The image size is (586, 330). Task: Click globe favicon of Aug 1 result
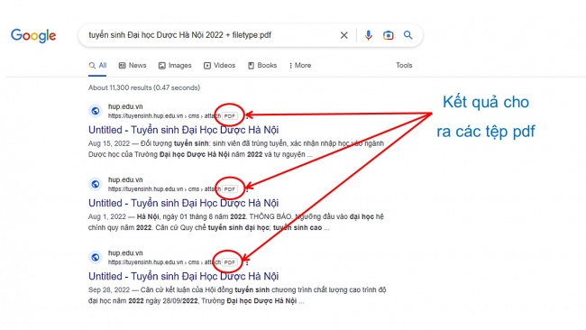[x=96, y=184]
